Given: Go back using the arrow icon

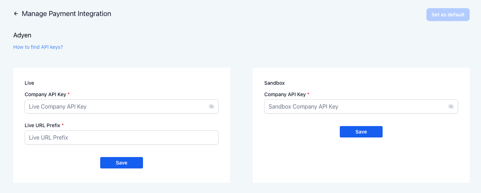Looking at the screenshot, I should pyautogui.click(x=16, y=14).
